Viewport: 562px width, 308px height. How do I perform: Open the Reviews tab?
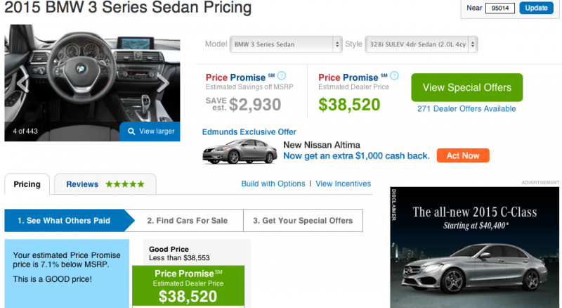(82, 184)
